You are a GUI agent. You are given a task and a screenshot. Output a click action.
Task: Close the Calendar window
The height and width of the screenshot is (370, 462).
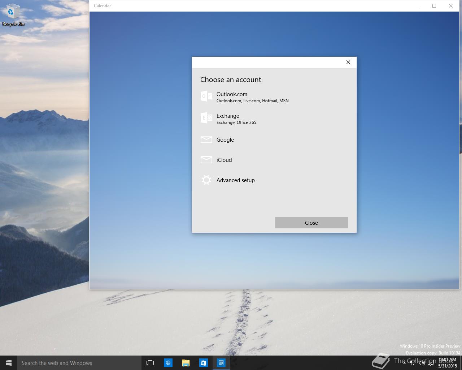pyautogui.click(x=451, y=6)
